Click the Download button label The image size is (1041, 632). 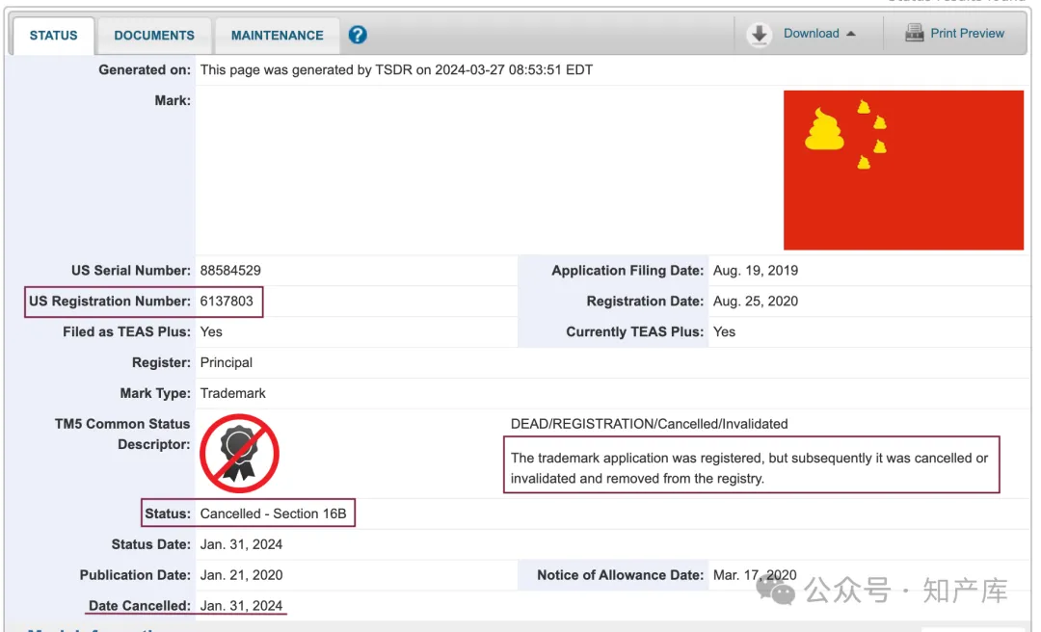tap(811, 33)
